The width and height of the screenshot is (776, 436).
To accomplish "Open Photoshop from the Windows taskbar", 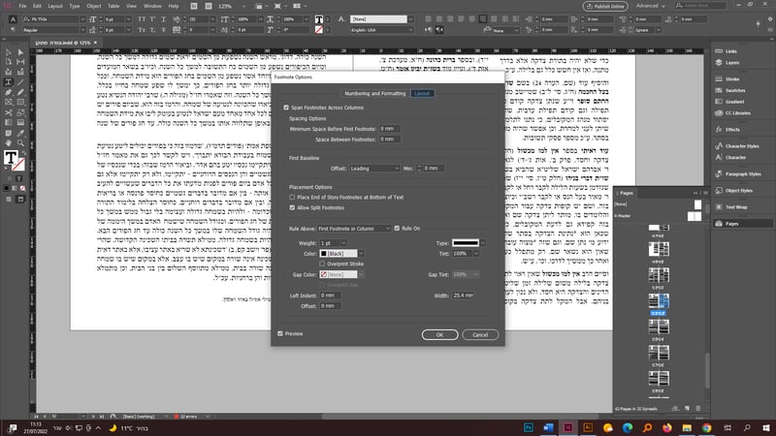I will click(x=529, y=427).
